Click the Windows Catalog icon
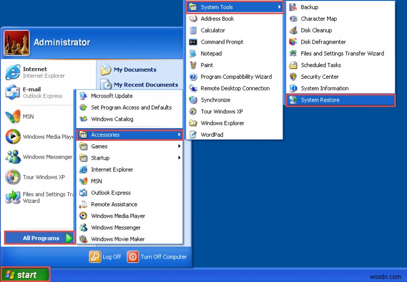407x282 pixels. point(83,119)
